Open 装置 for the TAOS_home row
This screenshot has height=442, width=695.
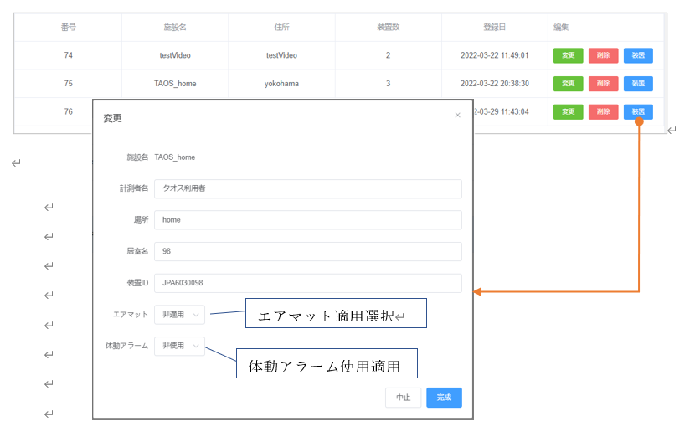tap(638, 84)
